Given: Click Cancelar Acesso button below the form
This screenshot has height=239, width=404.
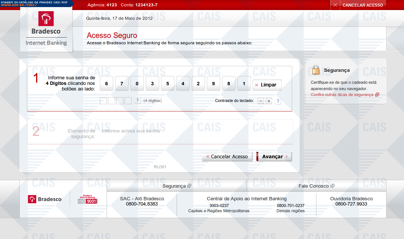Looking at the screenshot, I should coord(227,157).
